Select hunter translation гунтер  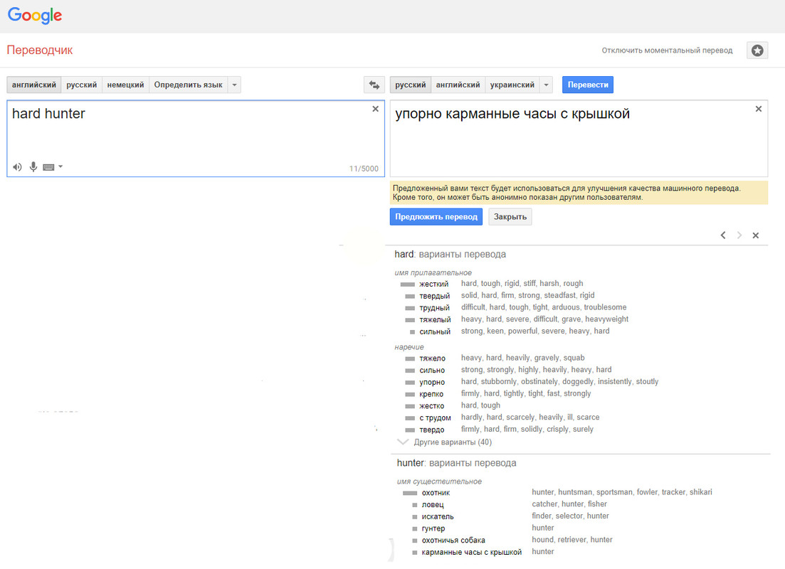pyautogui.click(x=433, y=528)
